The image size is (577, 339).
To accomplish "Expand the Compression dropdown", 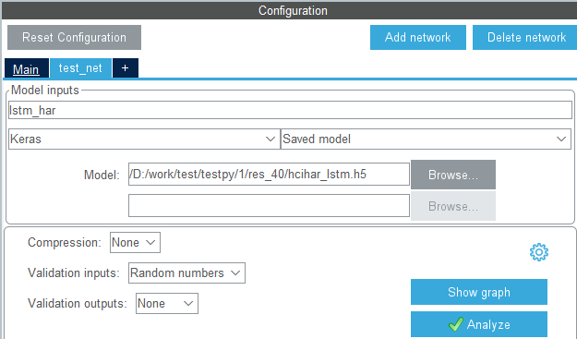I will (x=135, y=242).
